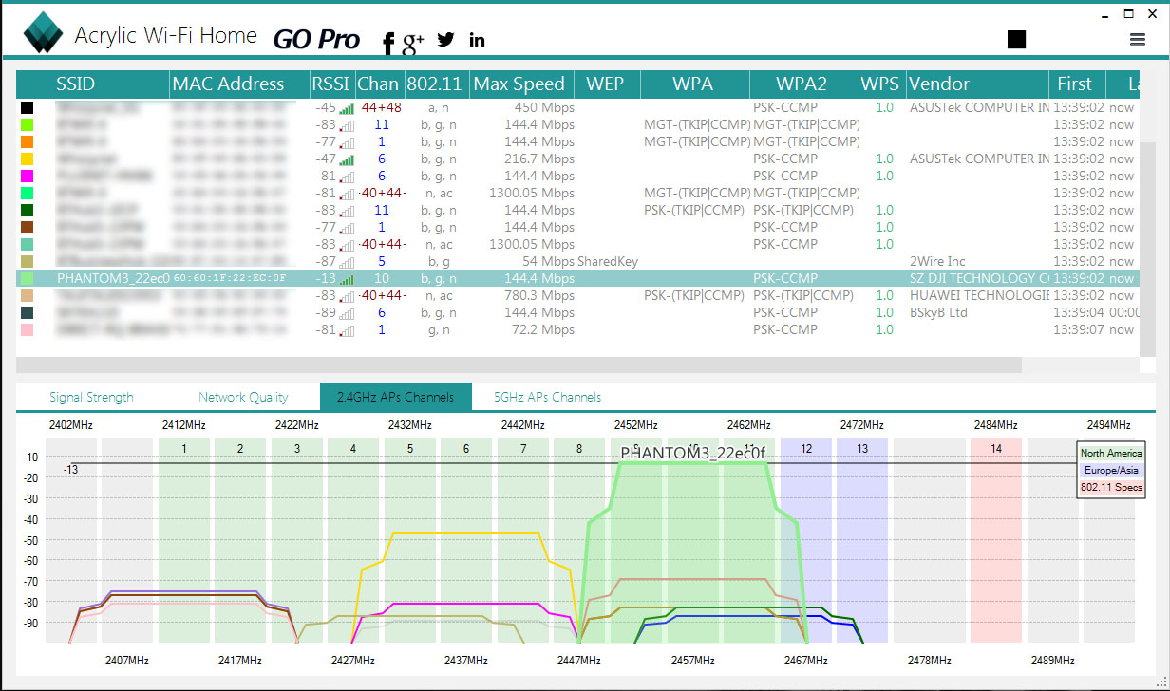Sort by the Max Speed column header
This screenshot has height=691, width=1170.
[519, 84]
